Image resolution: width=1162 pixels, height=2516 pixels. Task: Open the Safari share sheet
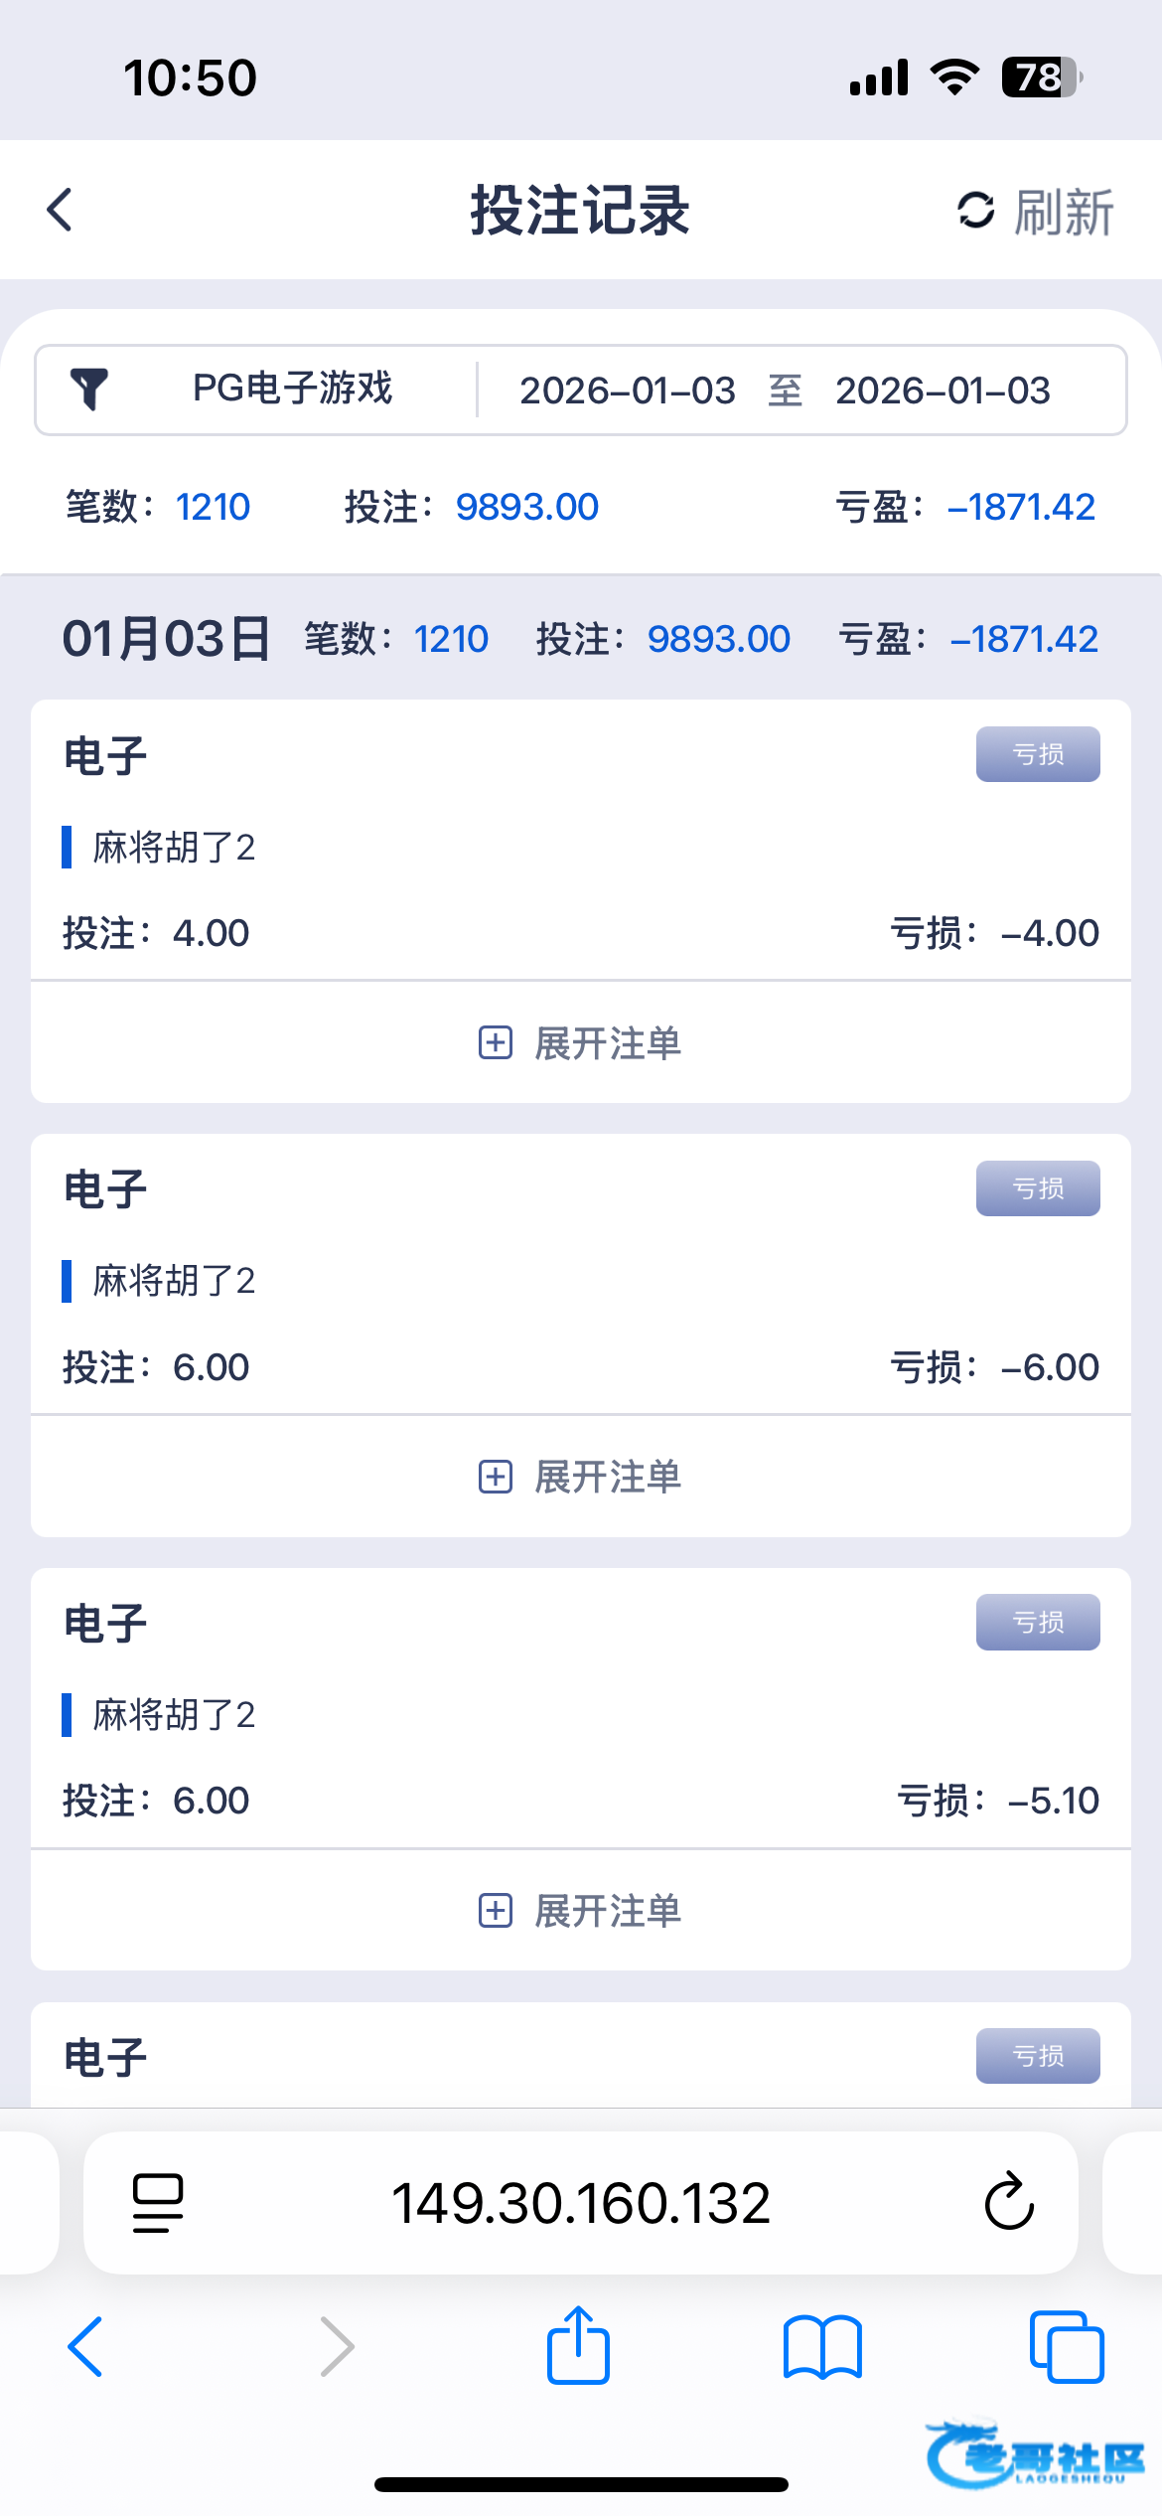pos(578,2345)
